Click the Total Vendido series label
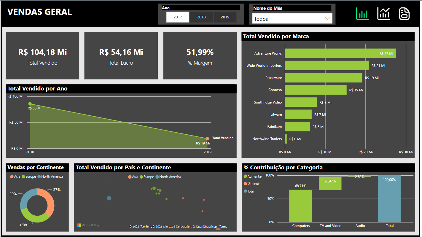 [223, 138]
